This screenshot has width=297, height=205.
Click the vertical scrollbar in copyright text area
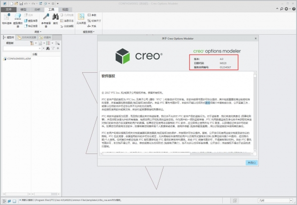(255, 112)
